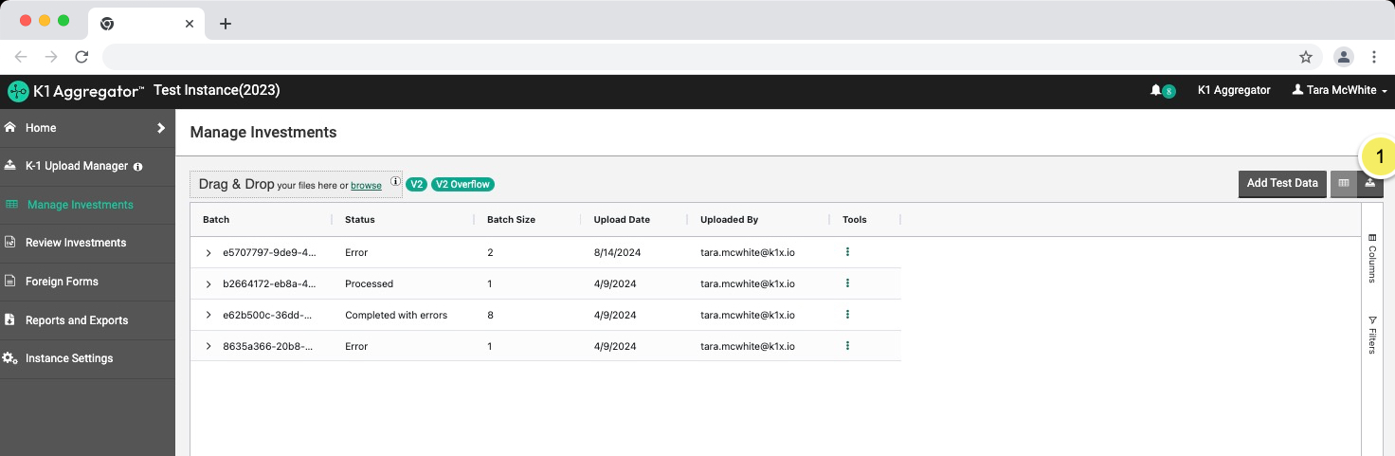Click the upload icon in the top-right toolbar
Viewport: 1395px width, 456px height.
[x=1369, y=183]
